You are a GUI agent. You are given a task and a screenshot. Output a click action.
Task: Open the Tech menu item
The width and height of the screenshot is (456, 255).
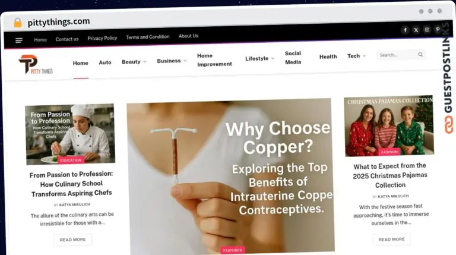click(x=354, y=56)
